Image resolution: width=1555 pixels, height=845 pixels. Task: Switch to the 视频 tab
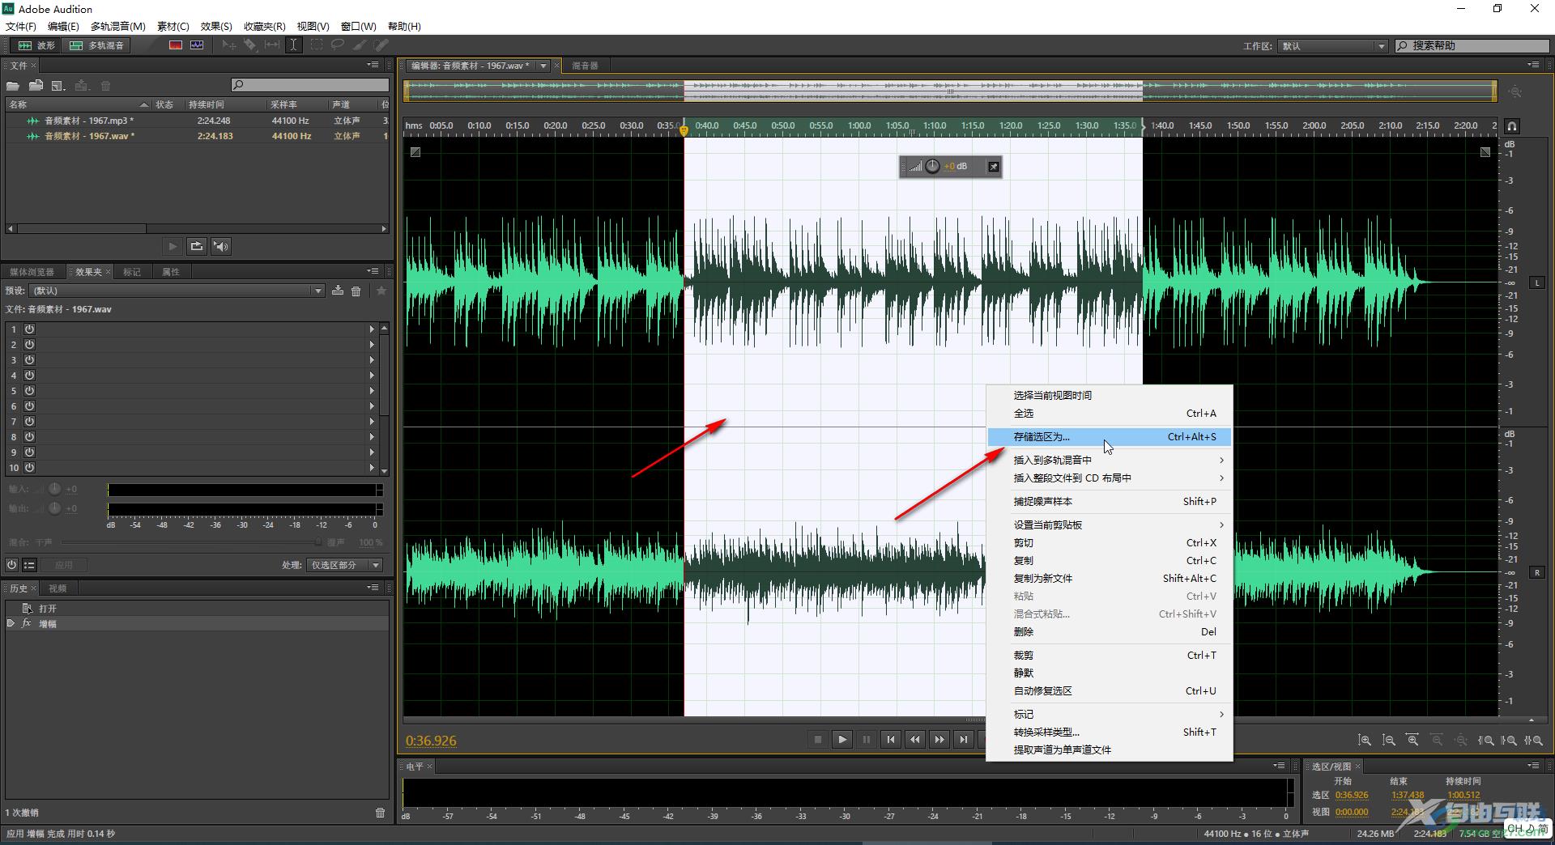coord(58,588)
